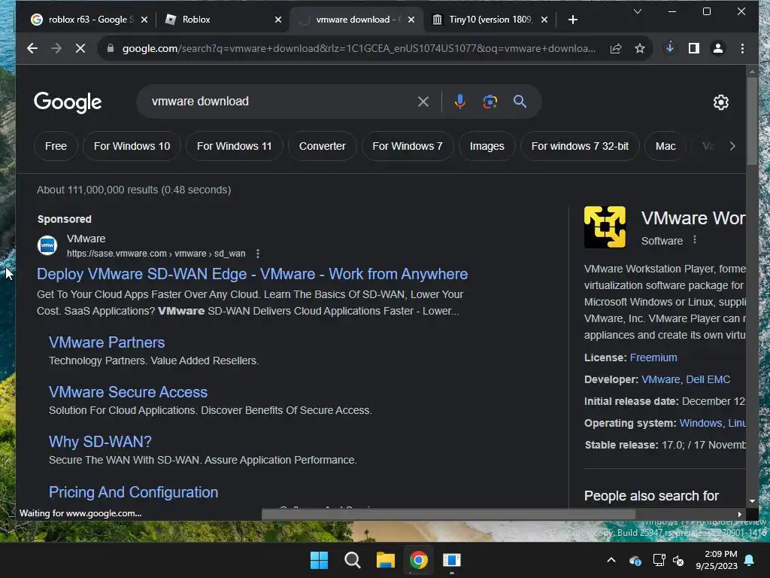
Task: Select the Mac filter chip
Action: point(665,146)
